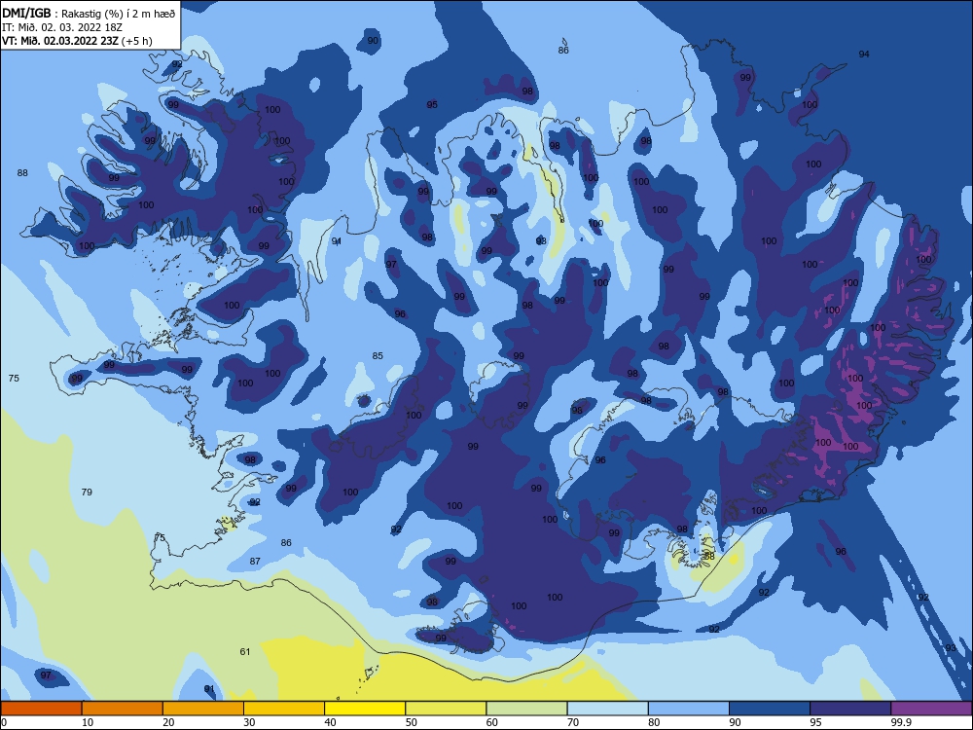Click legend tick label '50'
Viewport: 973px width, 730px height.
click(412, 722)
